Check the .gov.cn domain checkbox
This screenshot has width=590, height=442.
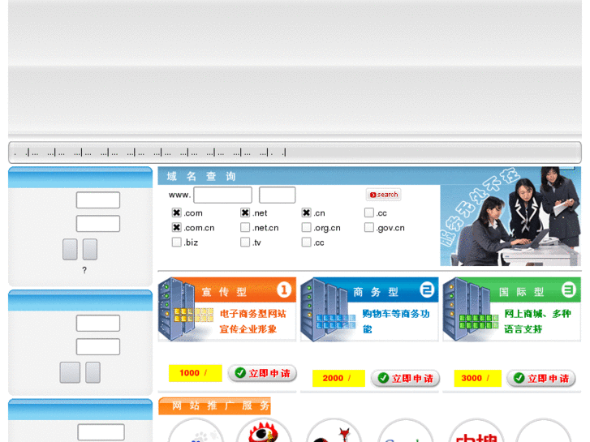coord(369,227)
